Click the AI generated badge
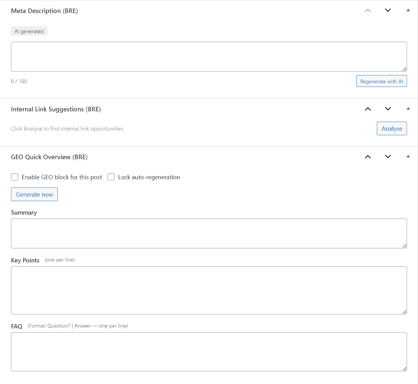The width and height of the screenshot is (418, 384). tap(29, 31)
